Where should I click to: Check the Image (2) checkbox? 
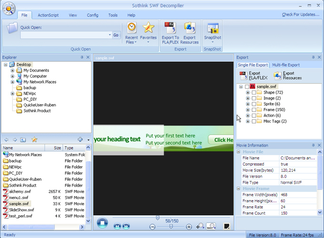[x=254, y=98]
